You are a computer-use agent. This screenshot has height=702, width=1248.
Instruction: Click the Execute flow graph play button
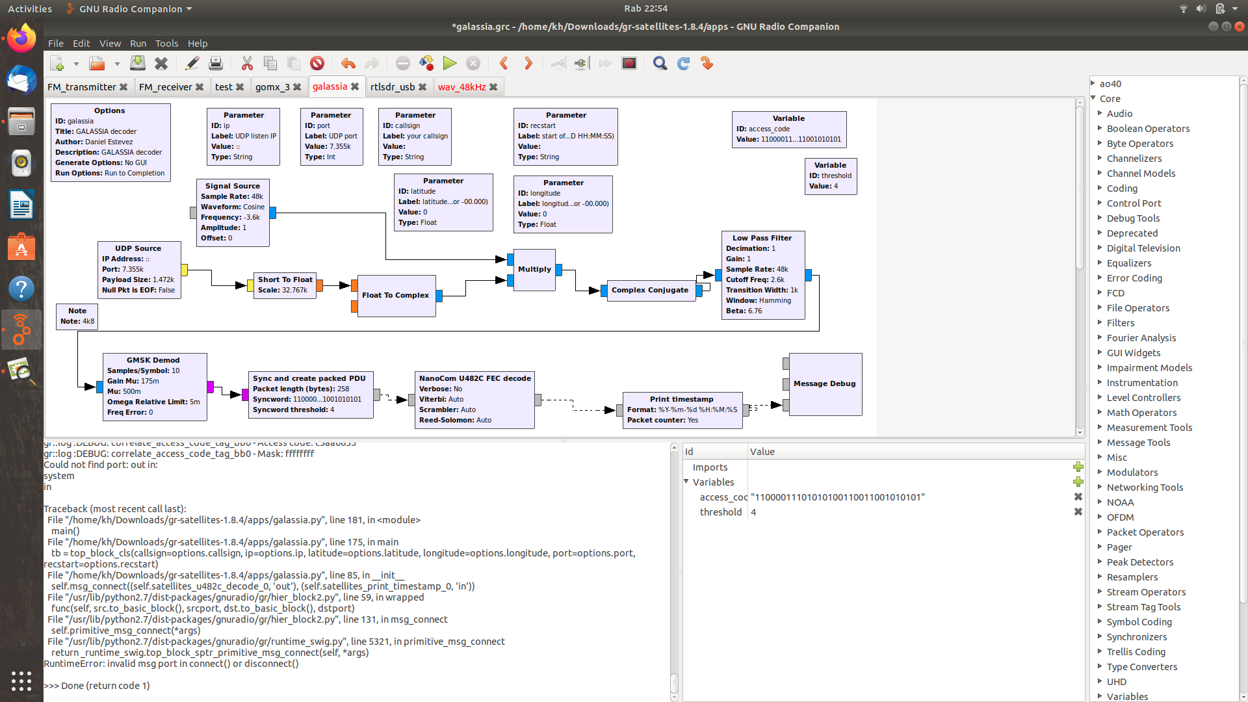point(449,63)
